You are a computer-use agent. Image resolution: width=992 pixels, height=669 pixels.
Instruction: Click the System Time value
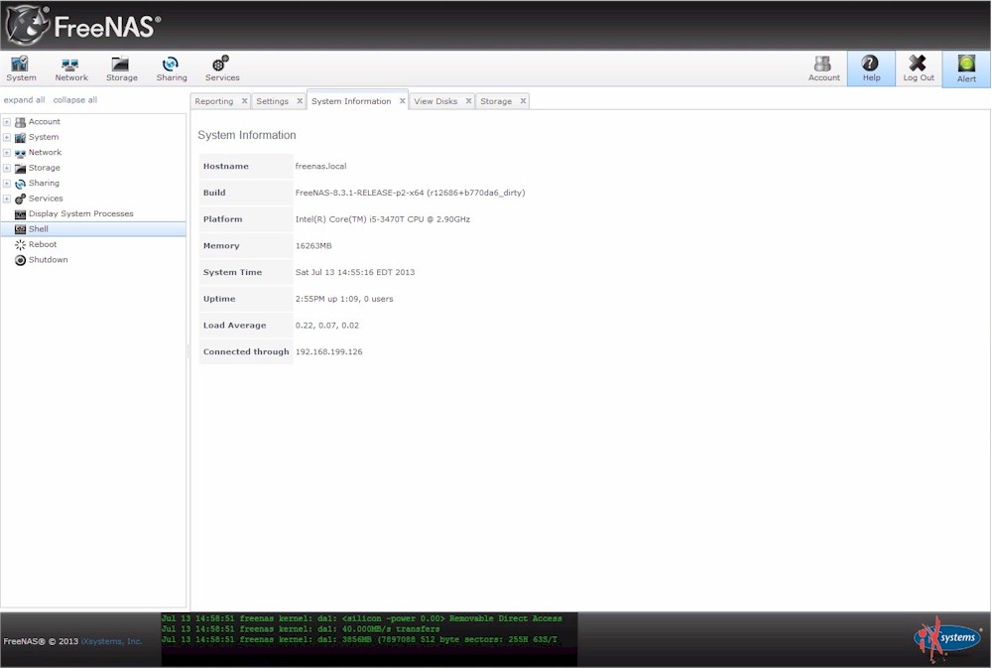tap(355, 273)
